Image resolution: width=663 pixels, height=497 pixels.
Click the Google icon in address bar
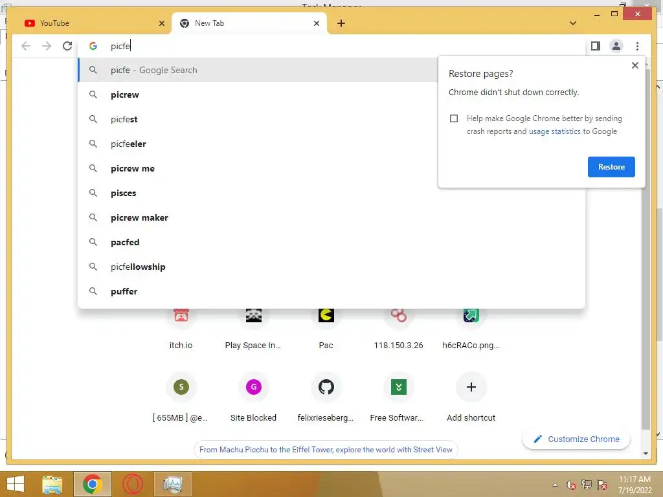pyautogui.click(x=93, y=46)
